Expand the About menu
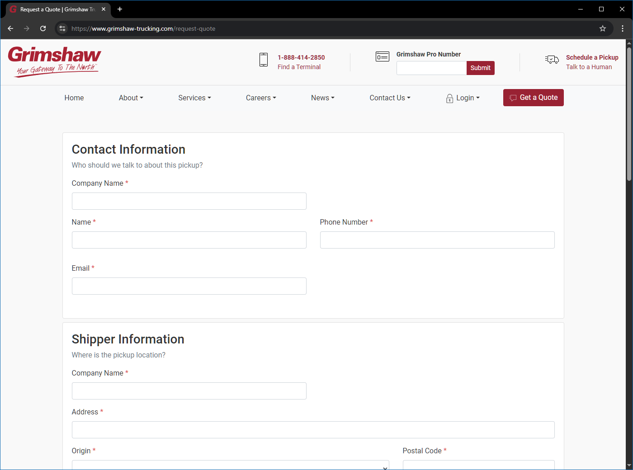 [131, 98]
